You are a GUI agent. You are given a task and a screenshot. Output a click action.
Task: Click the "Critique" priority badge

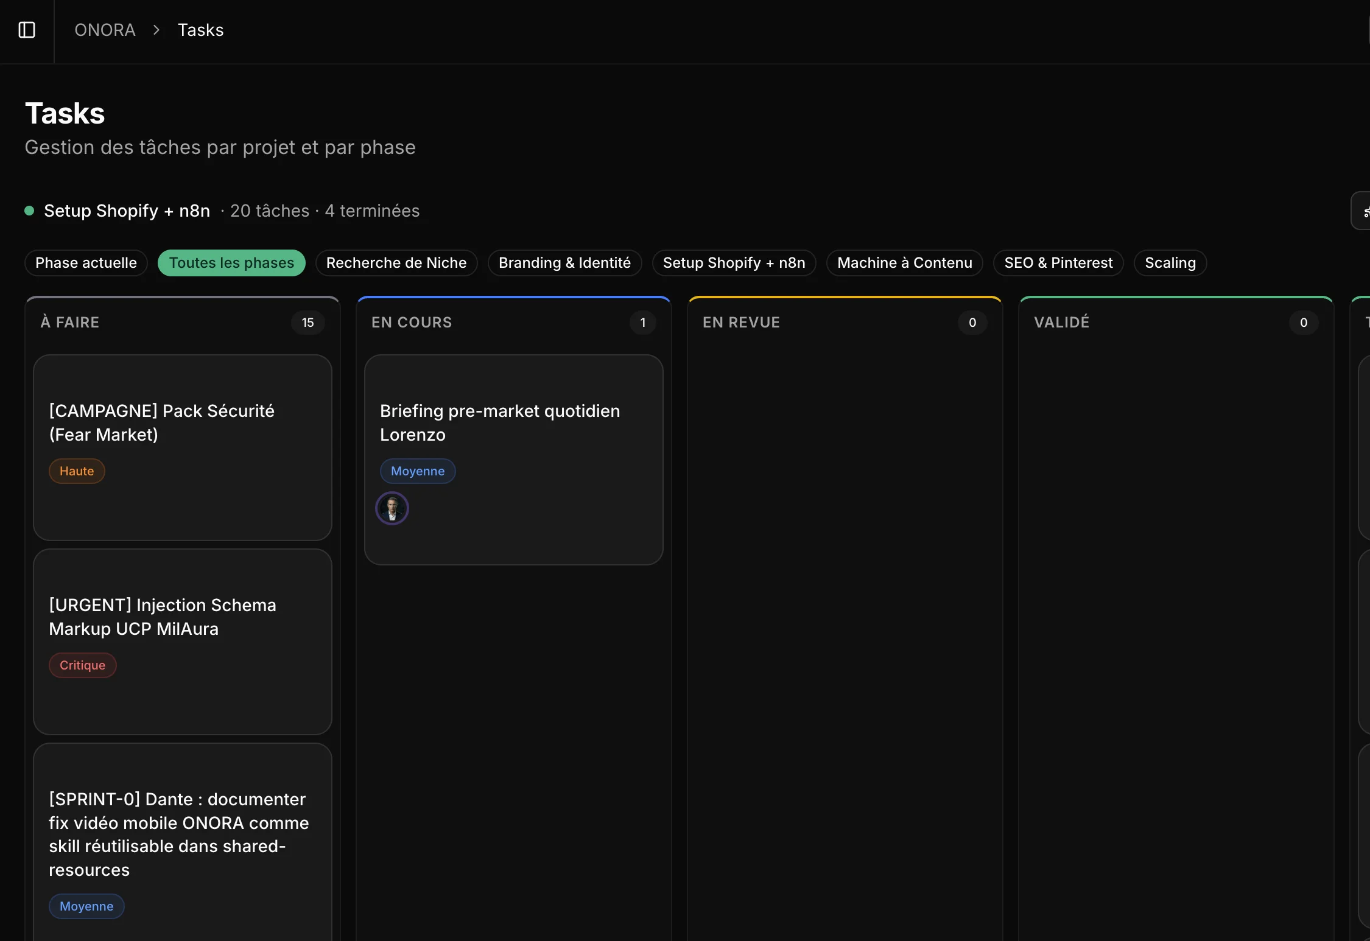click(82, 665)
